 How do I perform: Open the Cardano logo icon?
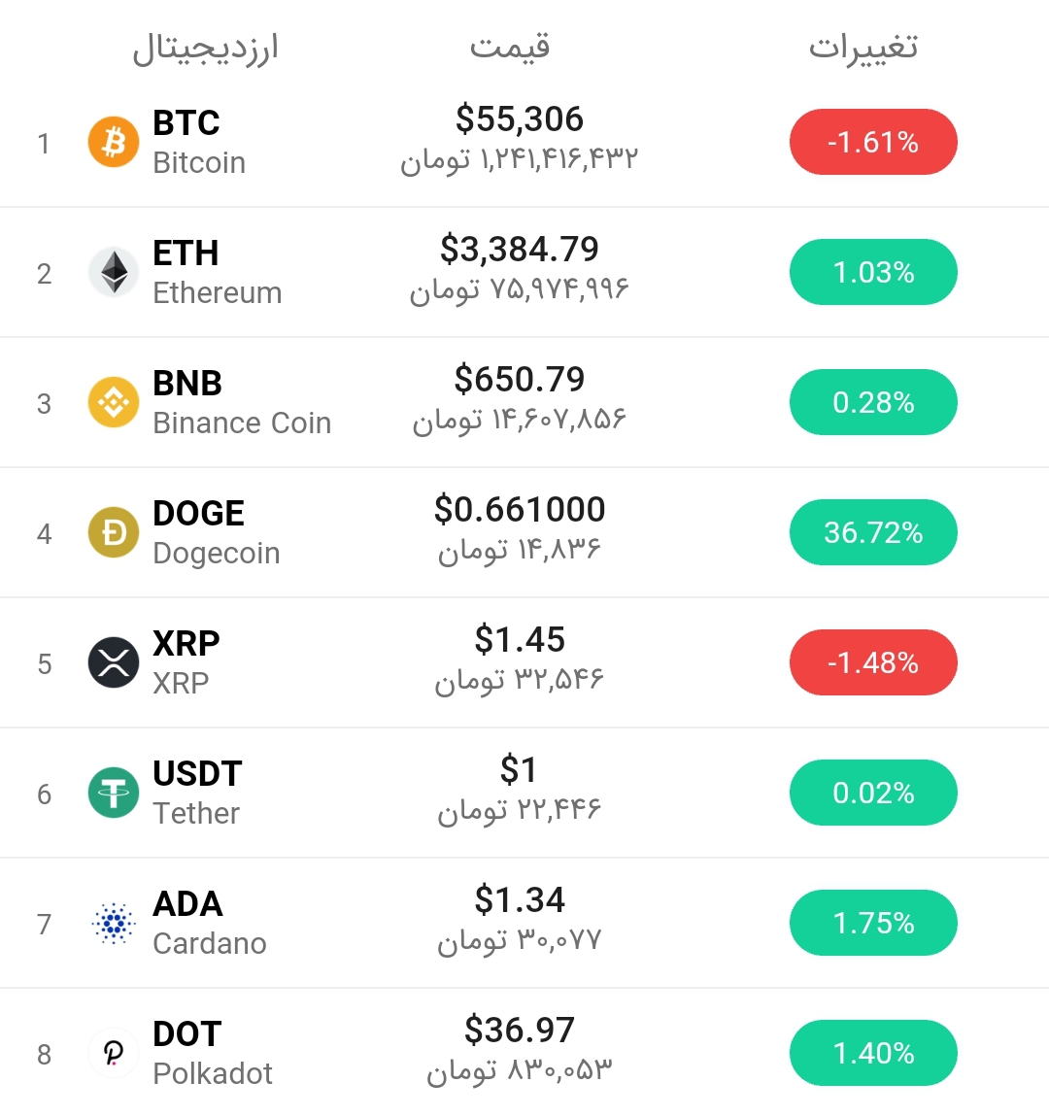click(114, 923)
